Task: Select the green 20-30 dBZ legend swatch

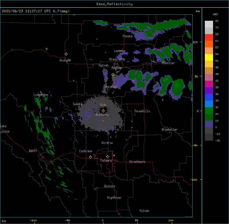Action: [209, 111]
